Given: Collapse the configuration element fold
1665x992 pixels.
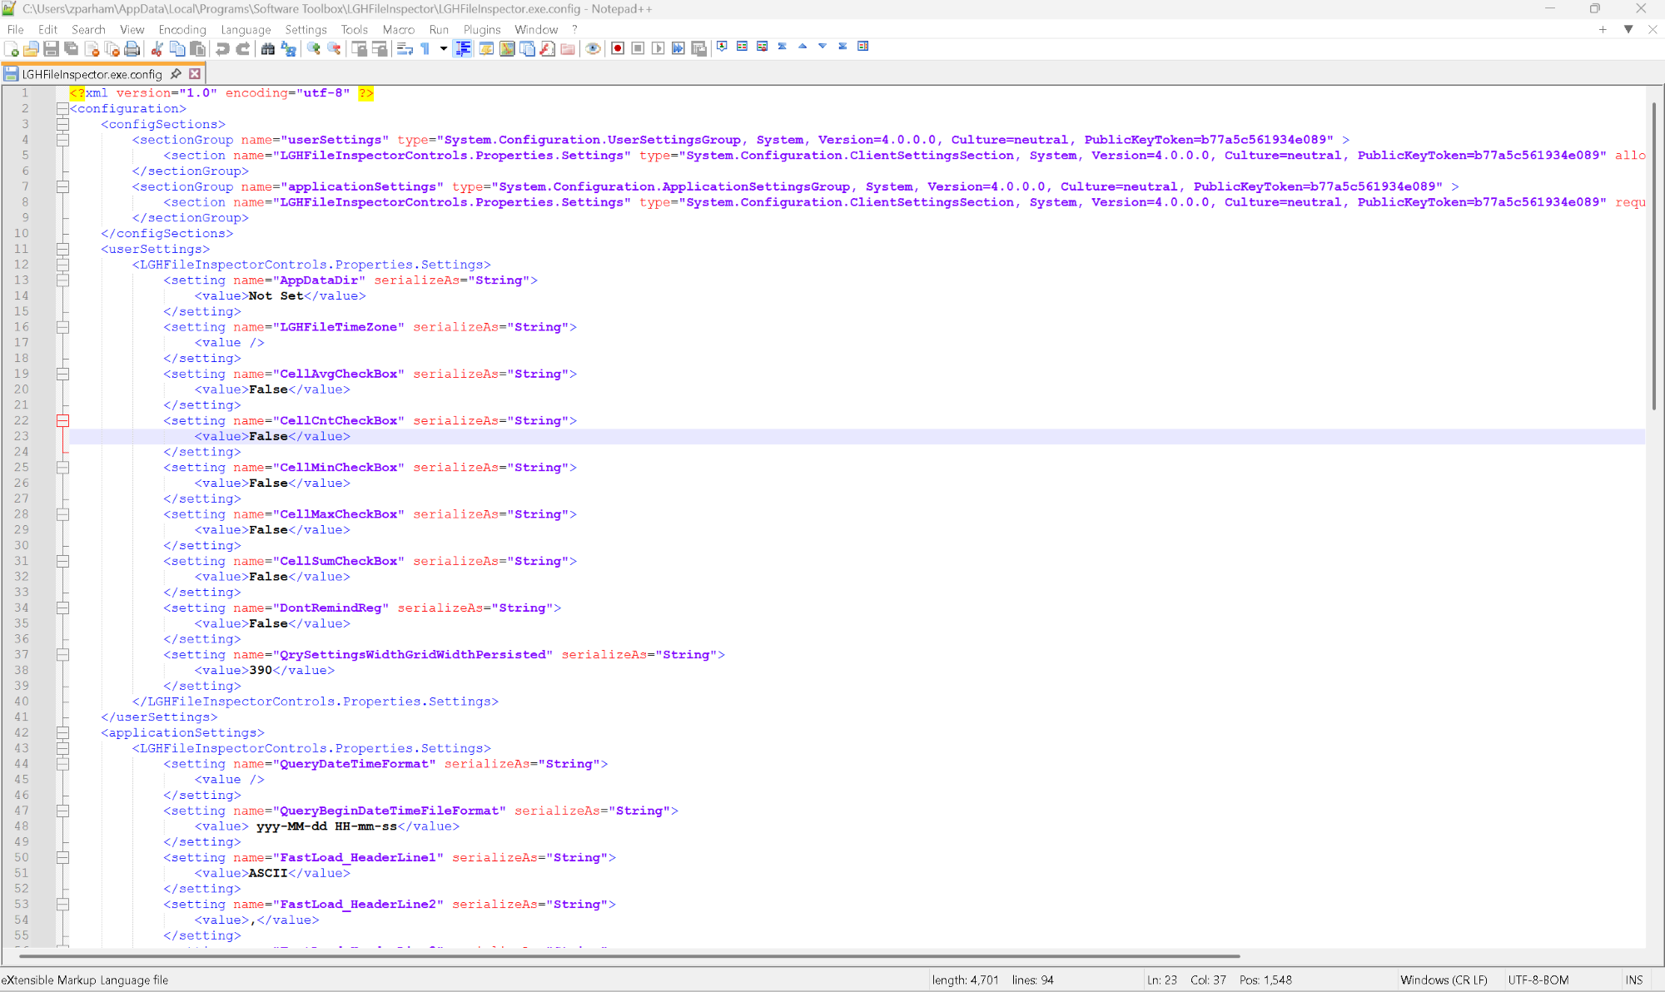Looking at the screenshot, I should tap(63, 108).
